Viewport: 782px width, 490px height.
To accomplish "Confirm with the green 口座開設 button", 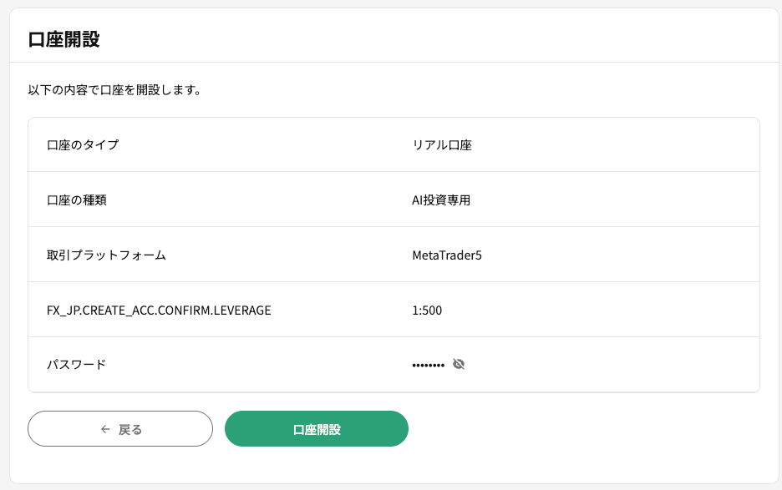I will pos(317,429).
